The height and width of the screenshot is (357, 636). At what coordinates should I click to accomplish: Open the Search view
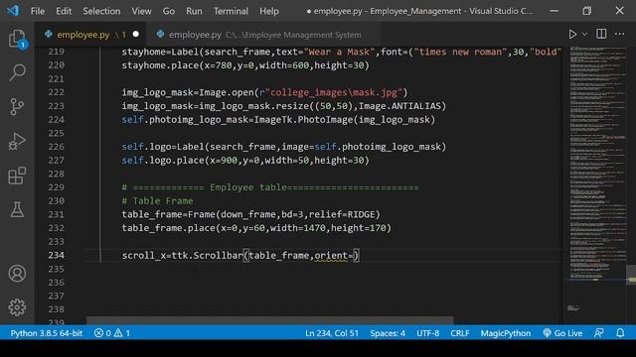point(17,72)
